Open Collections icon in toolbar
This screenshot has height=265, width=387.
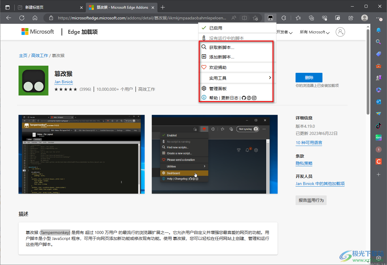[311, 18]
